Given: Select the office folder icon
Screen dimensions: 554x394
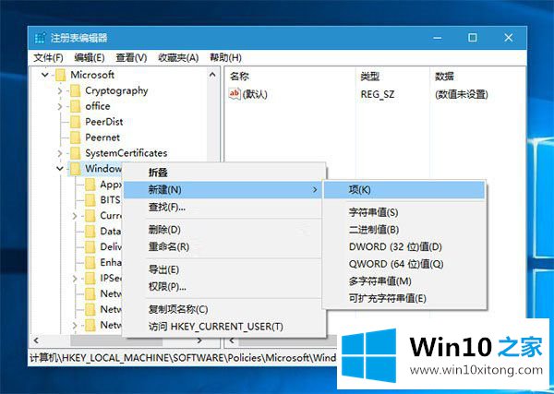Looking at the screenshot, I should (x=76, y=106).
